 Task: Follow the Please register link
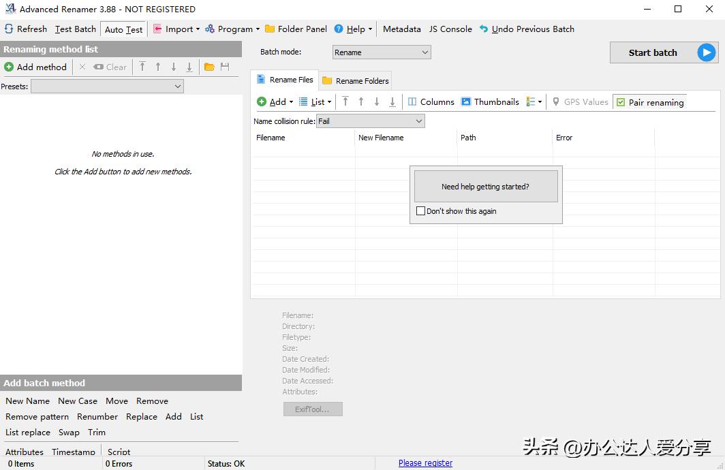point(425,463)
